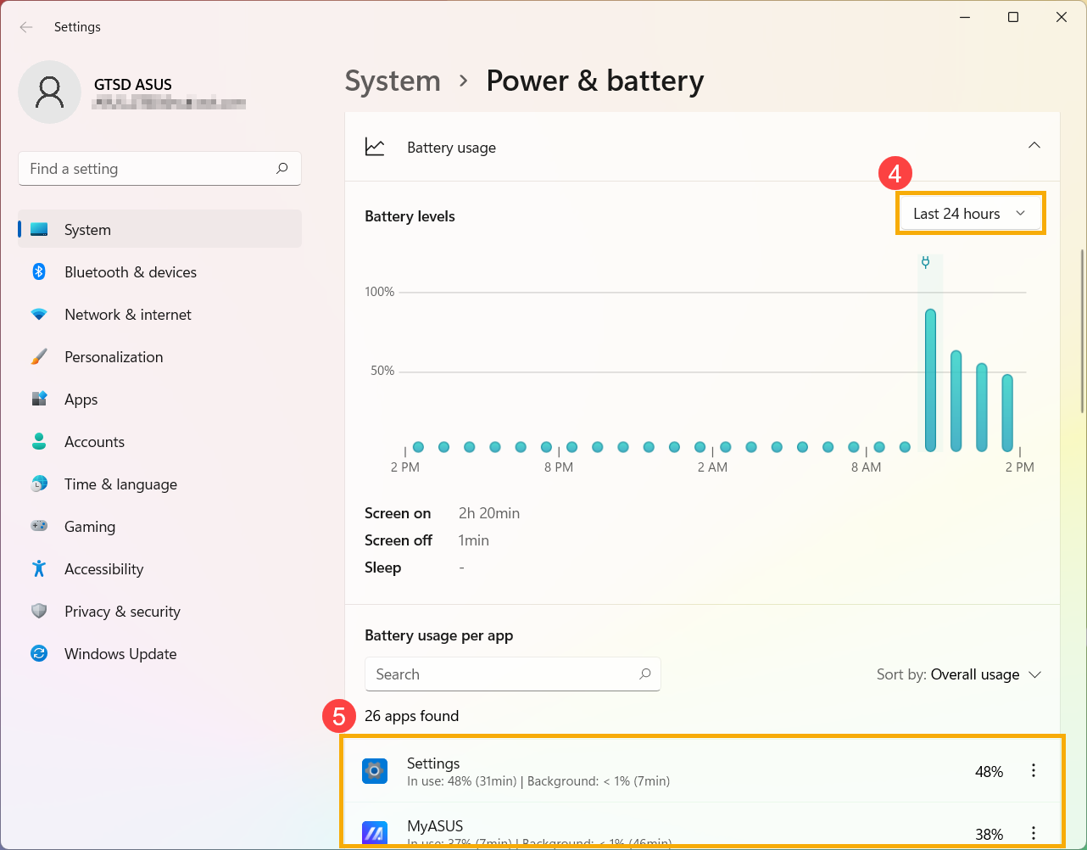Click the last battery bar near 2 PM
The height and width of the screenshot is (850, 1087).
(1007, 413)
